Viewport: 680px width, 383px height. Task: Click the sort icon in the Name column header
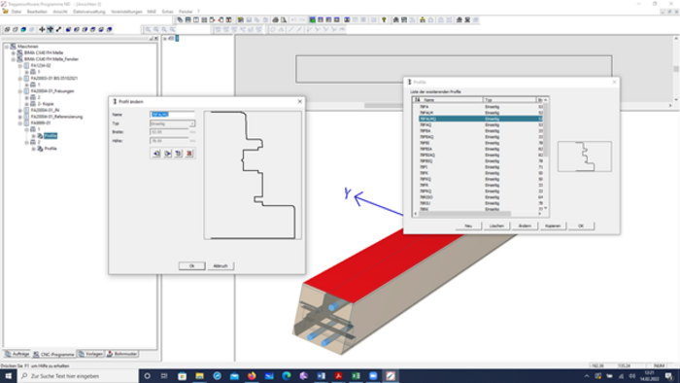[x=417, y=100]
